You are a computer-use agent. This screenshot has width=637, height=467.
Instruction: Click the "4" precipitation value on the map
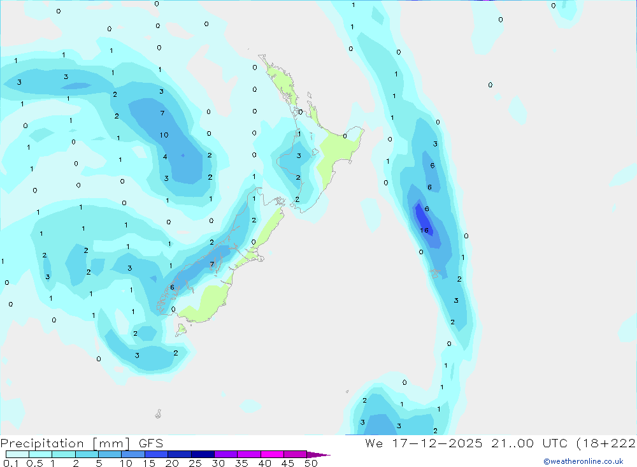[x=165, y=157]
